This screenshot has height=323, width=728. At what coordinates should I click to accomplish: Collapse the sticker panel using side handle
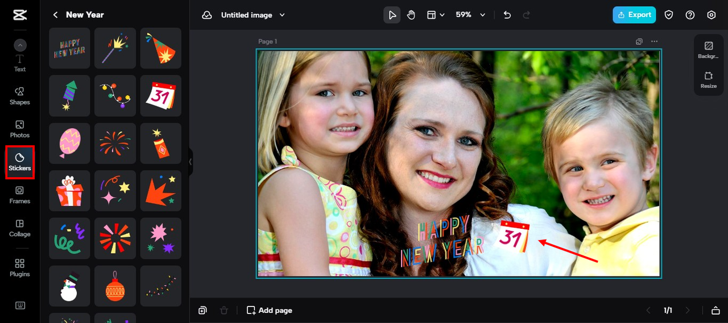click(191, 162)
